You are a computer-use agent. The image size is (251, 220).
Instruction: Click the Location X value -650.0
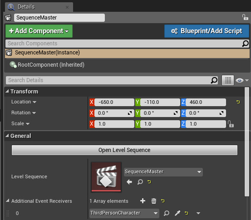click(x=114, y=102)
